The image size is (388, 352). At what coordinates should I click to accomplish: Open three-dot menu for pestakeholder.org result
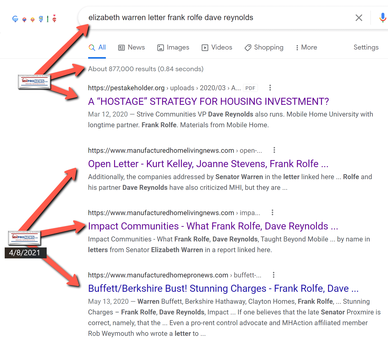coord(270,88)
